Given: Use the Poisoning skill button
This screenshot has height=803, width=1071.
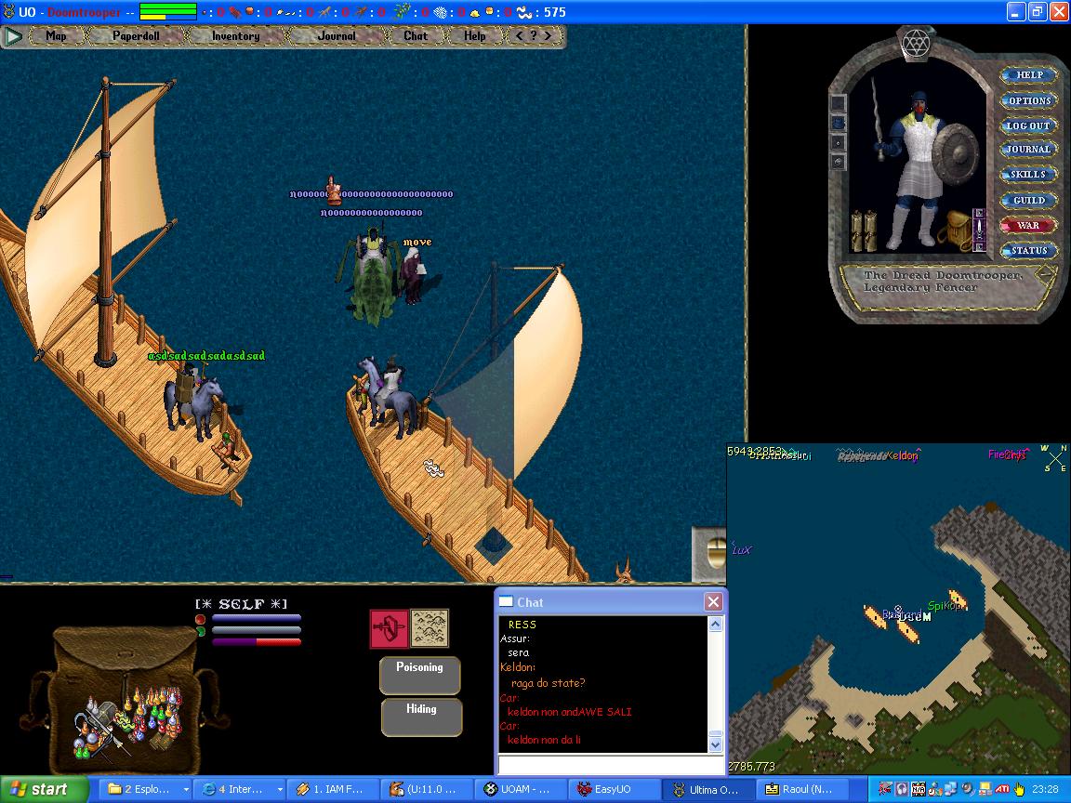Looking at the screenshot, I should tap(420, 676).
